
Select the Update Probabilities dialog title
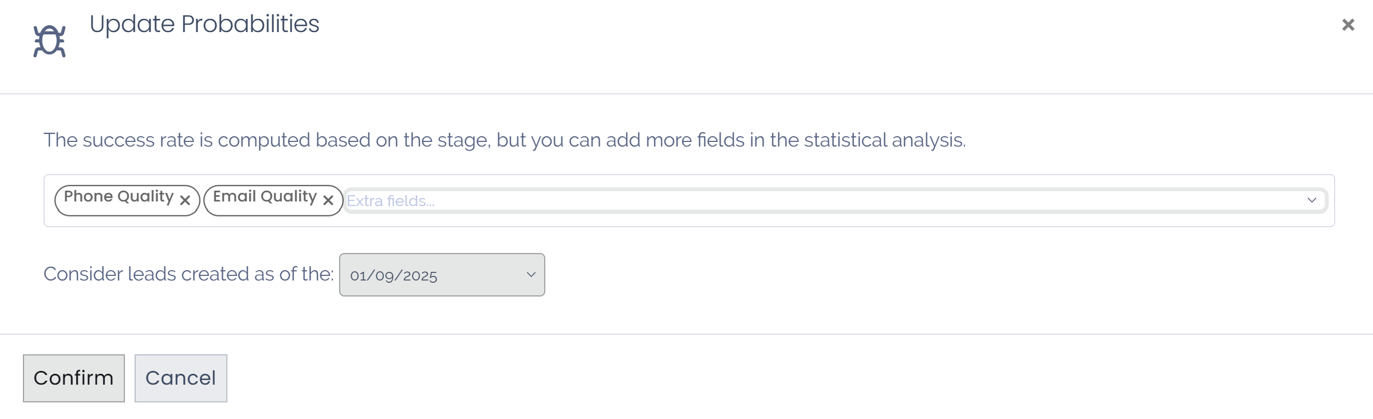pos(203,24)
